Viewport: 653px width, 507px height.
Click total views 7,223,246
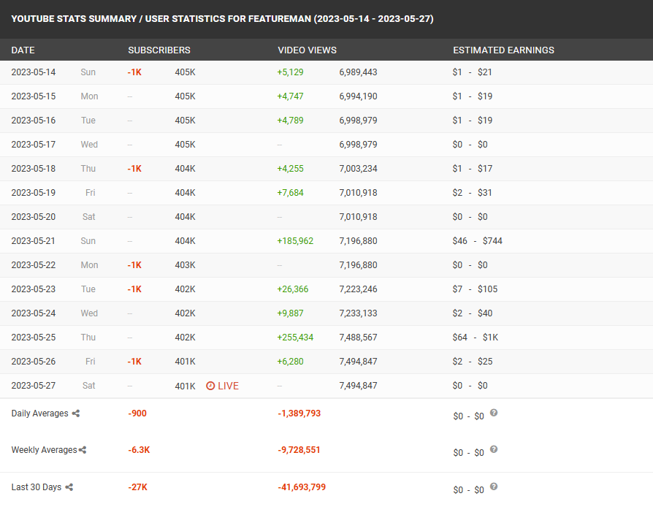(358, 289)
